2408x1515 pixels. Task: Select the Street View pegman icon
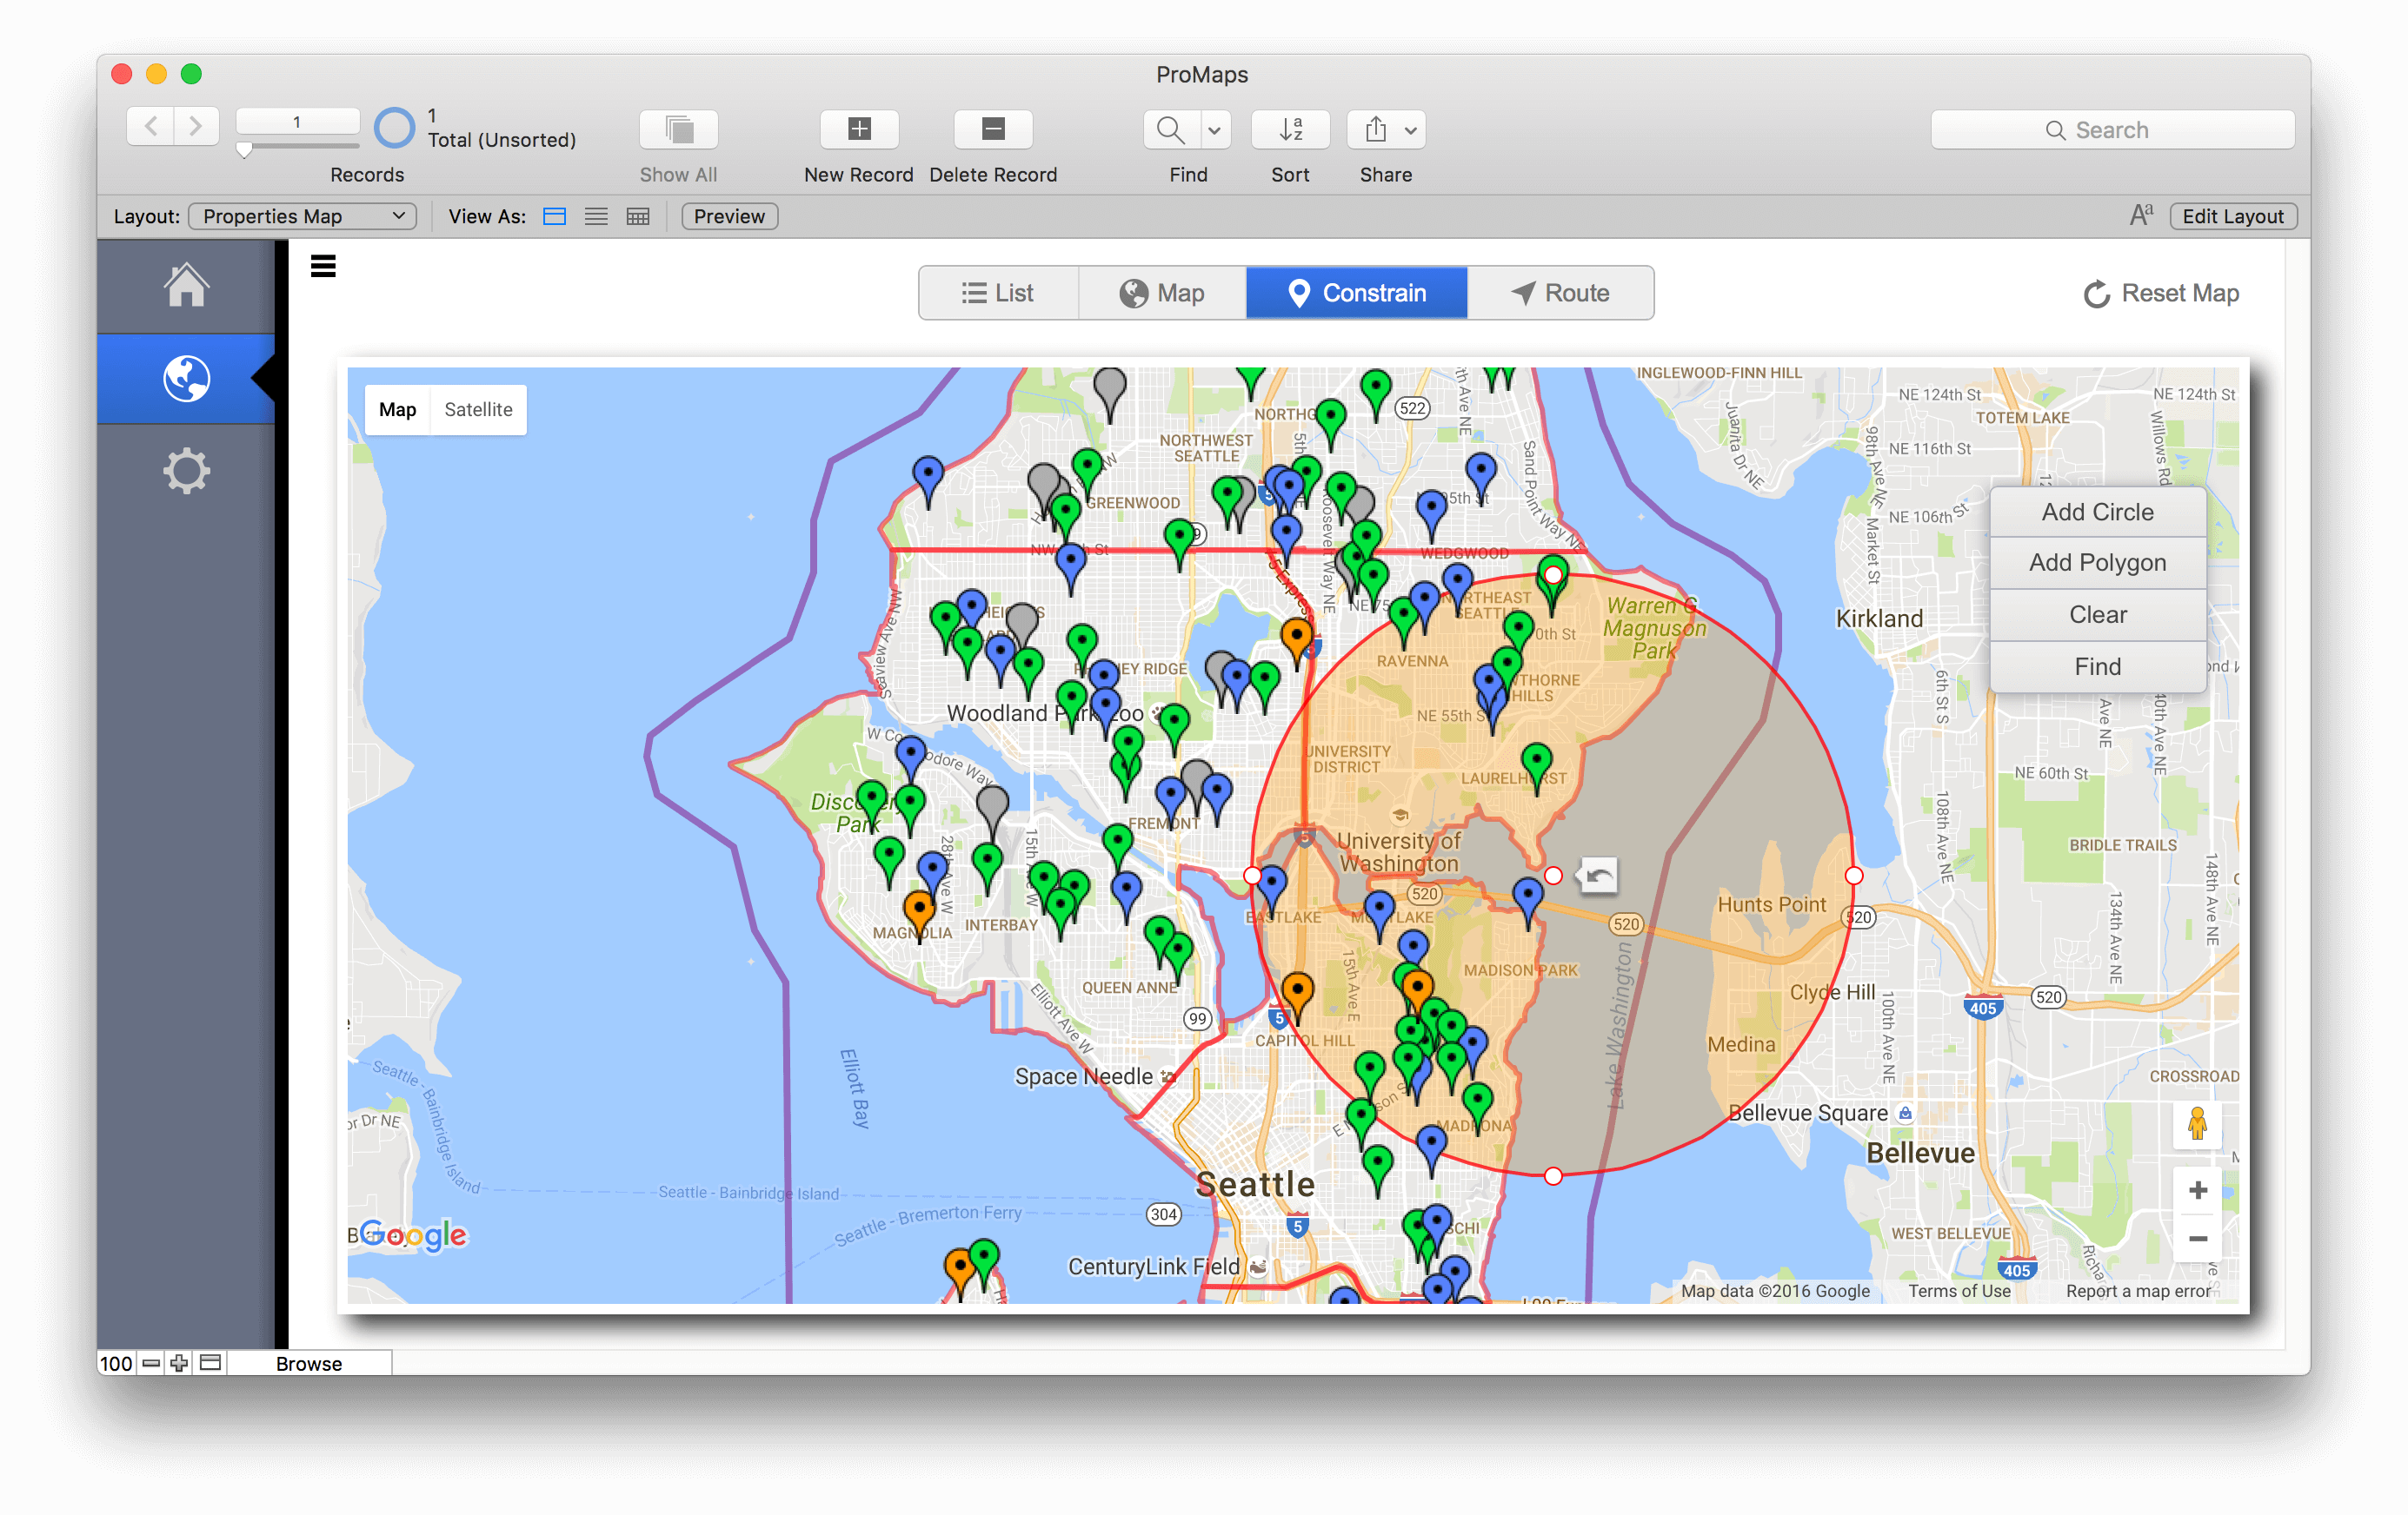pyautogui.click(x=2197, y=1124)
